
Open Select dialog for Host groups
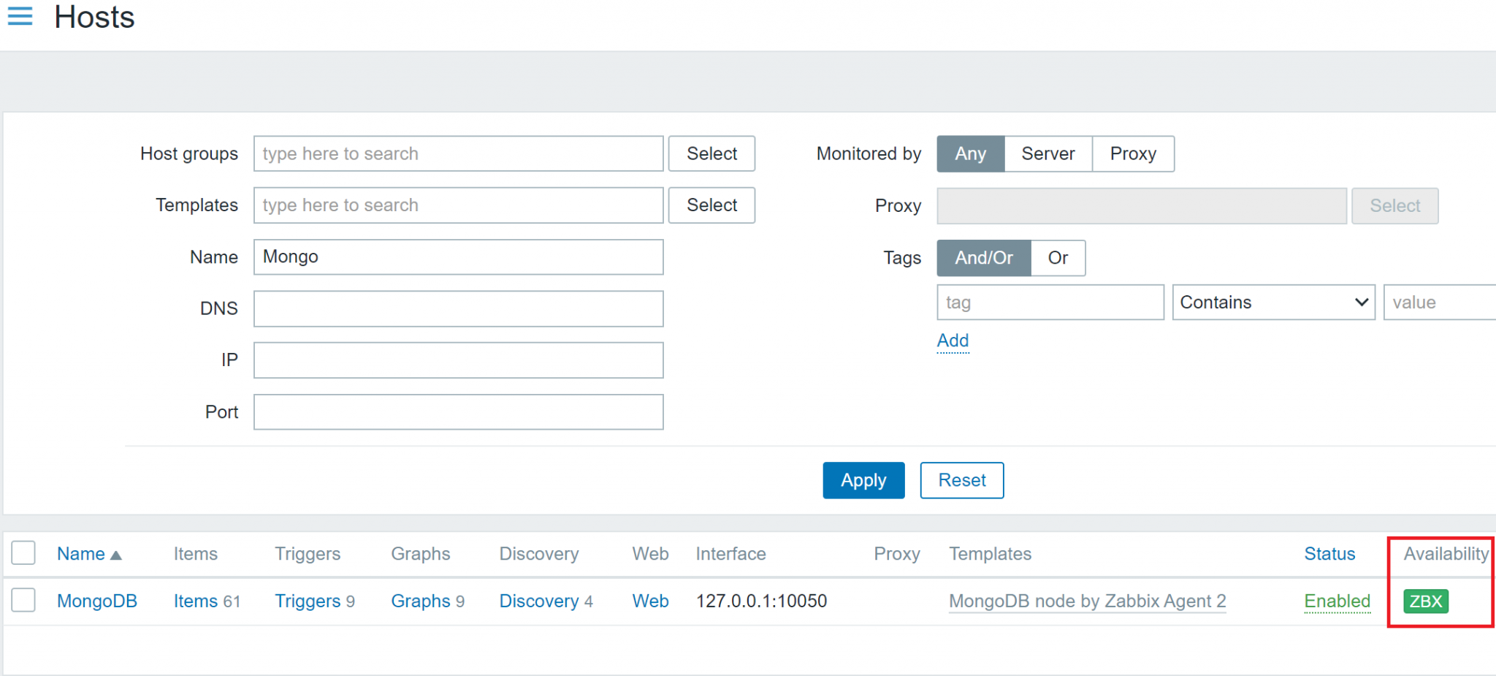(x=711, y=153)
